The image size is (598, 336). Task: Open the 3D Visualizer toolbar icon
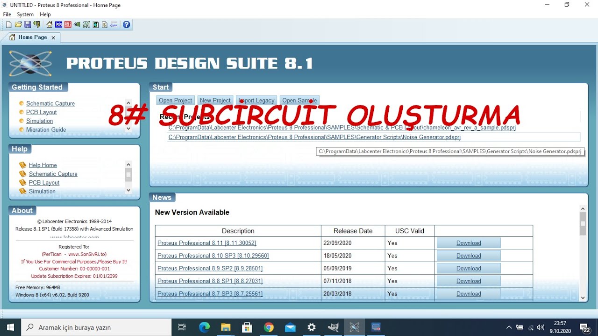pos(77,25)
